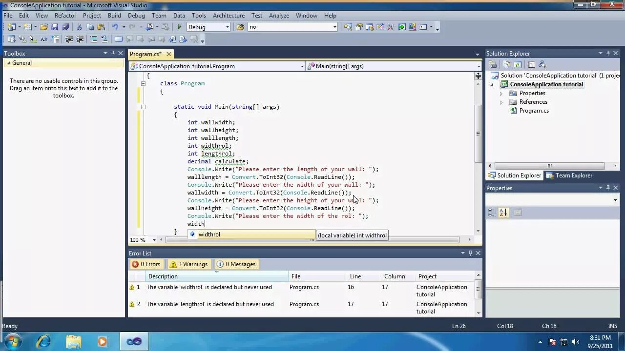Viewport: 625px width, 351px height.
Task: Toggle bookmark on current line icon
Action: coord(119,39)
